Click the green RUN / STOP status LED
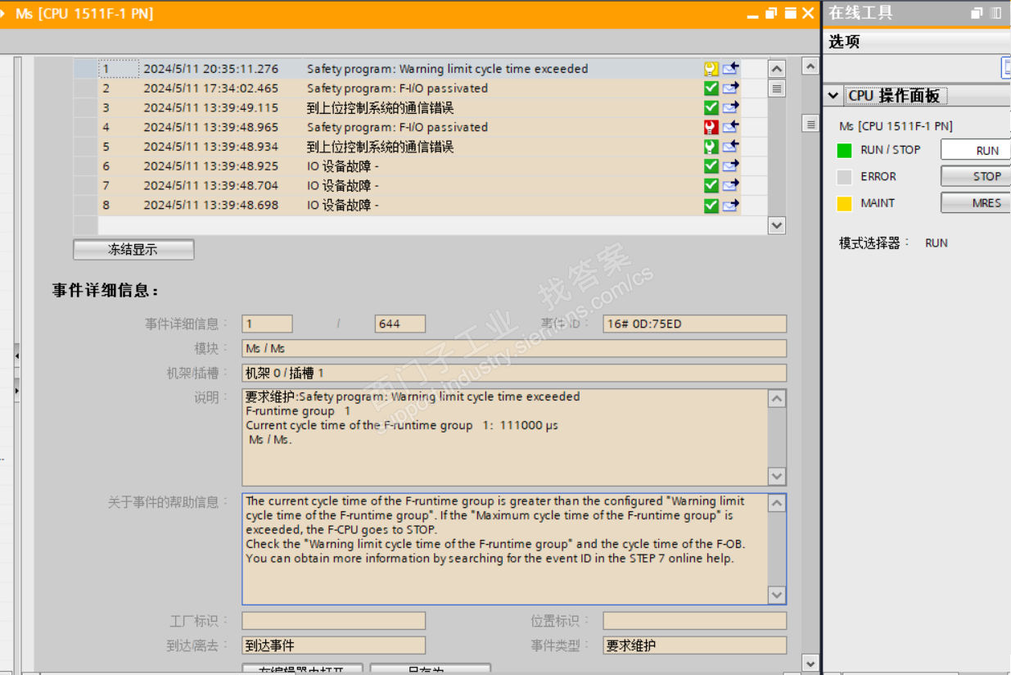1011x675 pixels. [844, 151]
